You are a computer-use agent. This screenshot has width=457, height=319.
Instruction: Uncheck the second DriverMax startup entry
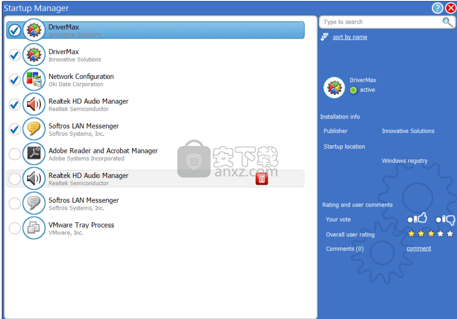coord(14,55)
